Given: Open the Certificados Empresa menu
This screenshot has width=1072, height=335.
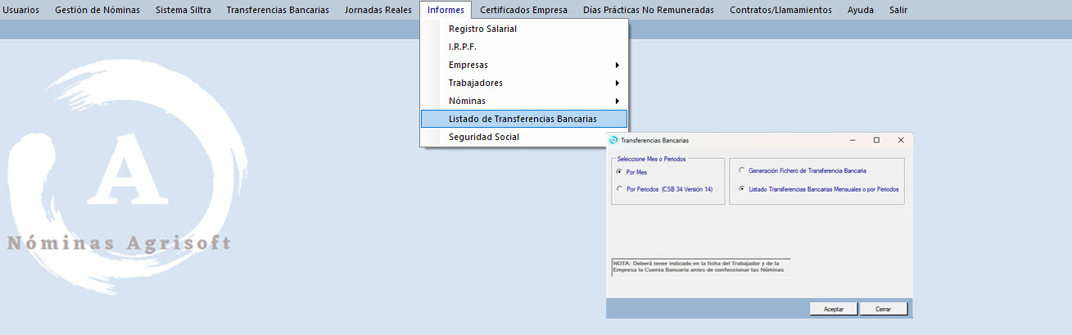Looking at the screenshot, I should 523,10.
